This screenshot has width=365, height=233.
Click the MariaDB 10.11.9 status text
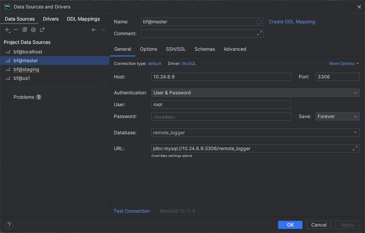pyautogui.click(x=177, y=211)
